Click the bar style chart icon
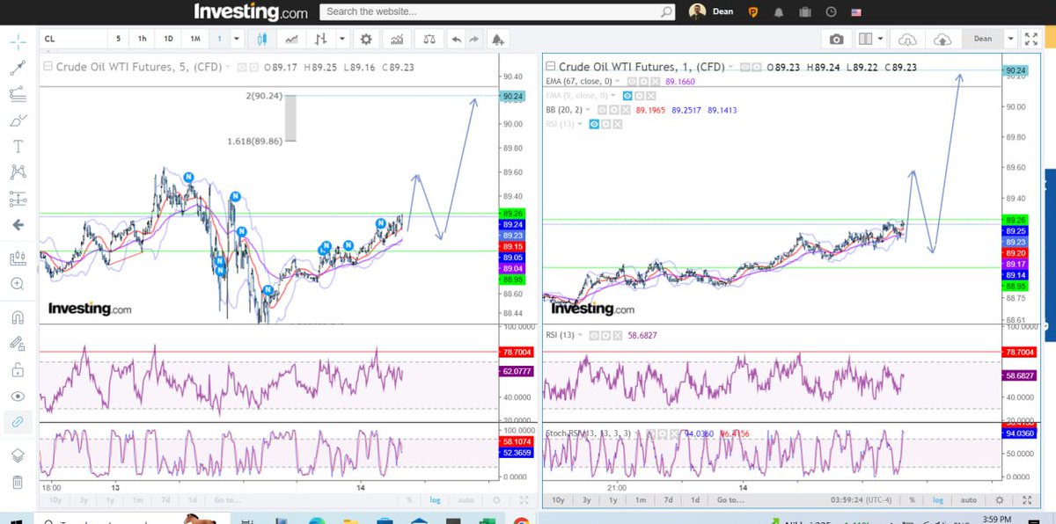 pos(321,39)
